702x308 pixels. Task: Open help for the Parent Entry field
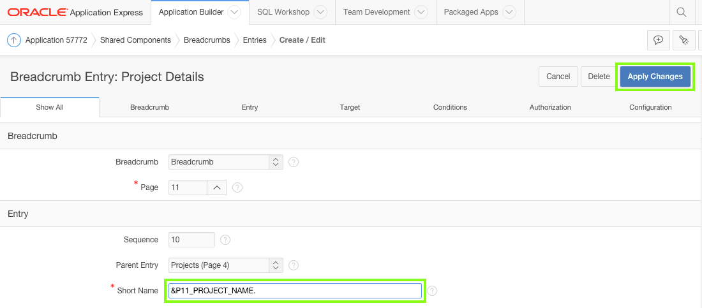(294, 265)
